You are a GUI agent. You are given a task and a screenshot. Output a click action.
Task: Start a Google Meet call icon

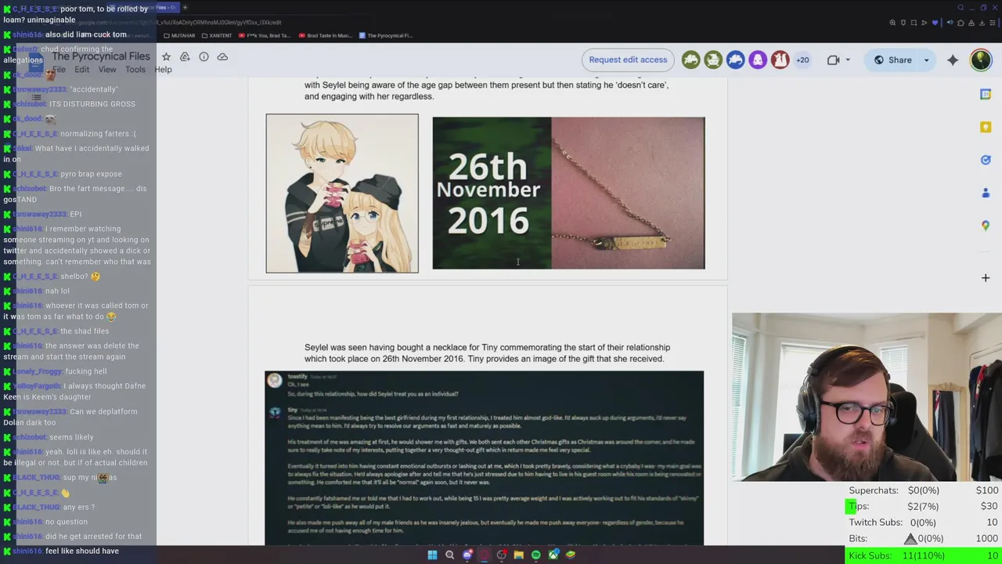pyautogui.click(x=833, y=60)
